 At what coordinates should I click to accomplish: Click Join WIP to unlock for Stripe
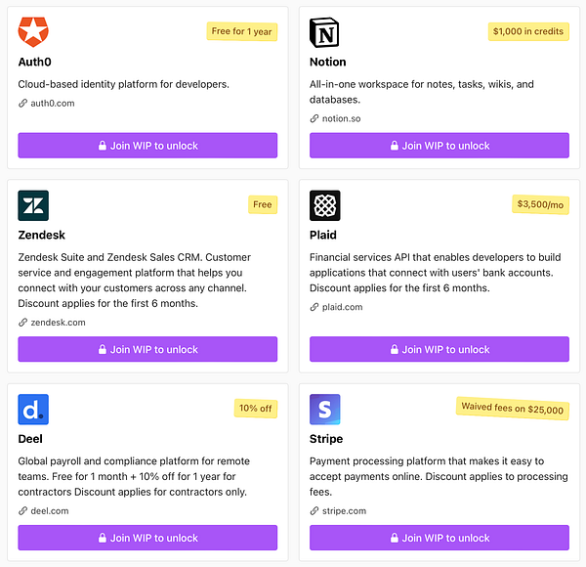[439, 538]
